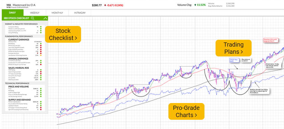The width and height of the screenshot is (284, 129).
Task: Click the Market & Industry Performance section header
Action: [x=21, y=24]
